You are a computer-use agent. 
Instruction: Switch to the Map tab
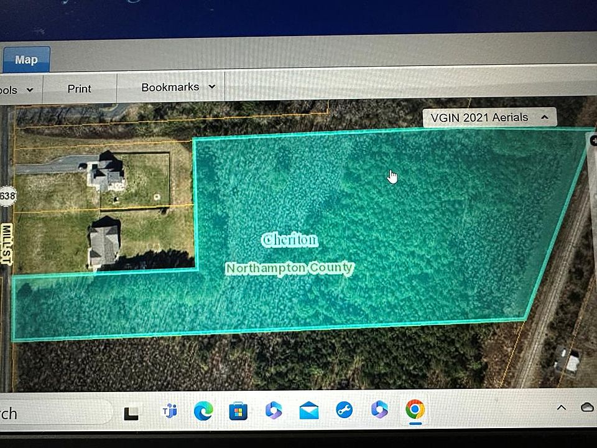coord(26,60)
